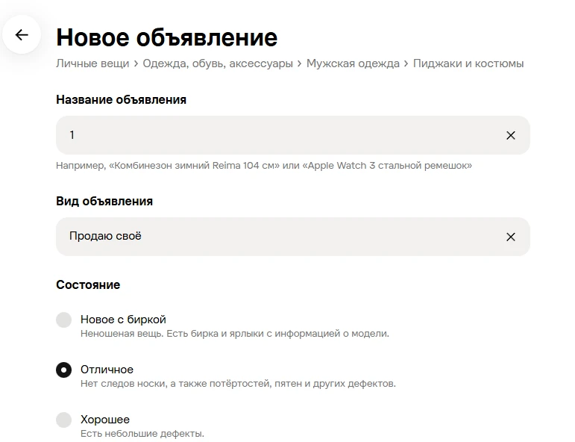The height and width of the screenshot is (442, 575).
Task: Click the 'Новое объявление' heading
Action: [167, 37]
